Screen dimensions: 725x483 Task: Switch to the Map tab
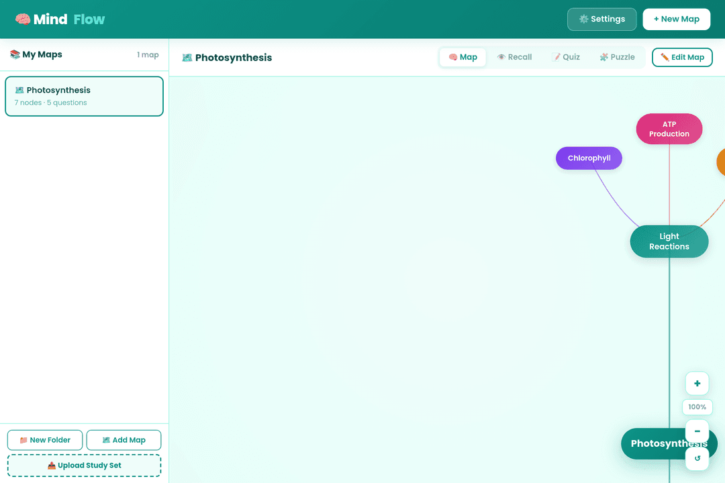463,57
